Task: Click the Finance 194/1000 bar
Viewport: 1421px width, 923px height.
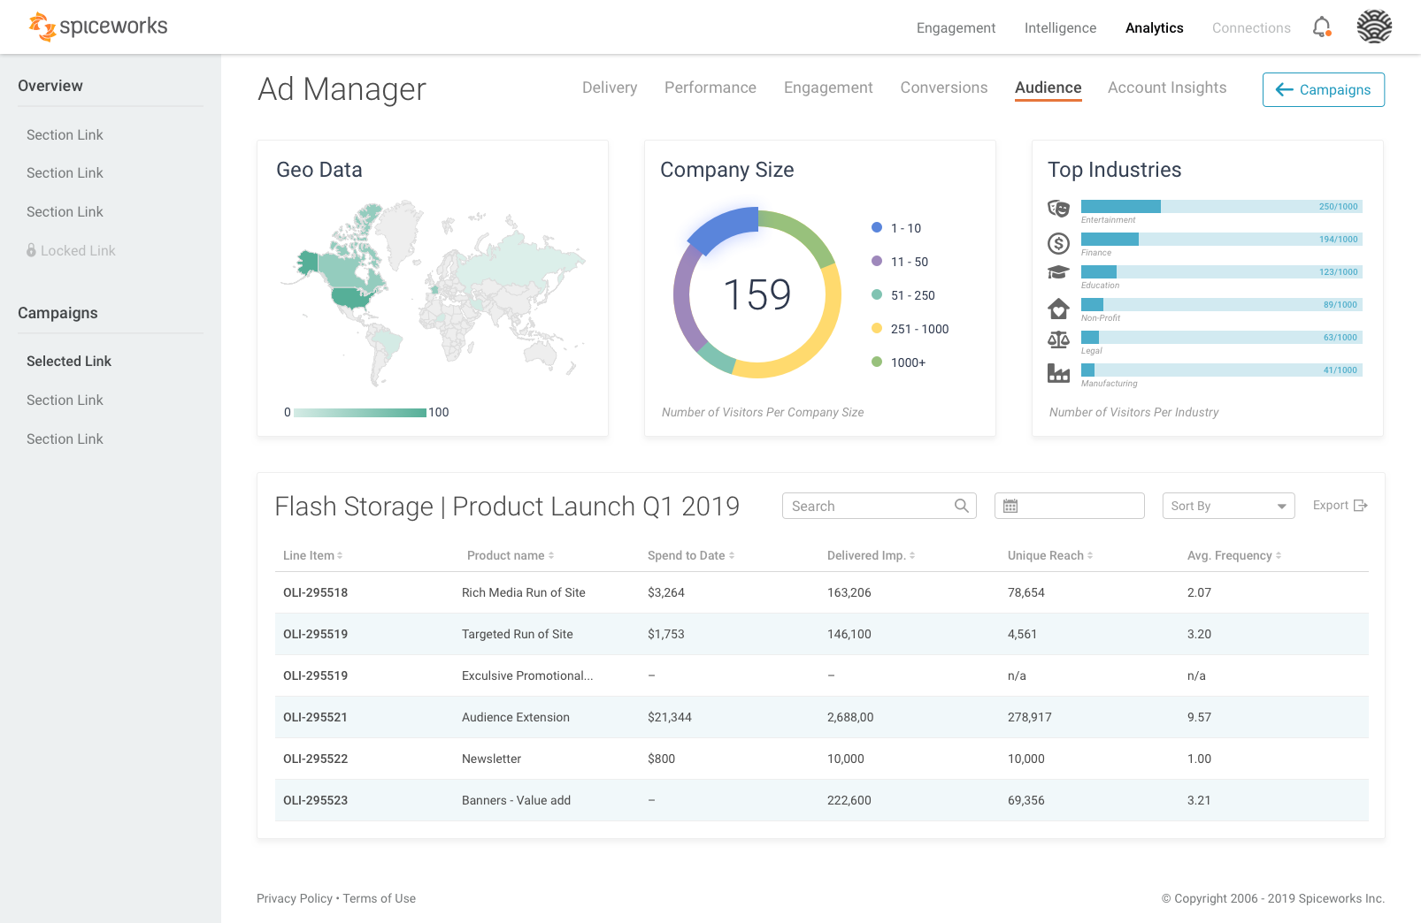Action: [1221, 240]
